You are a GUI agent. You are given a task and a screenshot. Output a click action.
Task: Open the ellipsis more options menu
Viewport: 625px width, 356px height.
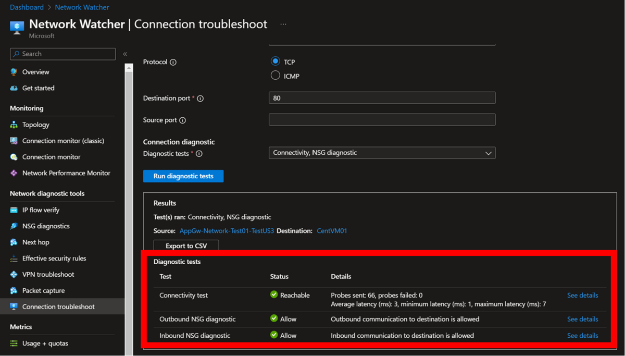point(283,24)
